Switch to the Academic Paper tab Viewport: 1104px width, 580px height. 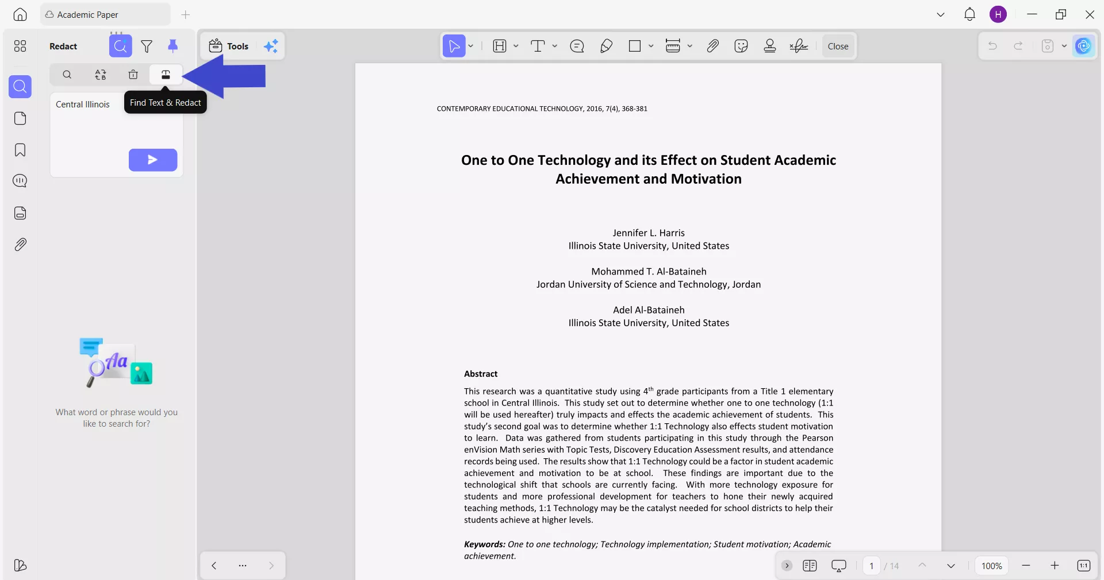point(105,14)
